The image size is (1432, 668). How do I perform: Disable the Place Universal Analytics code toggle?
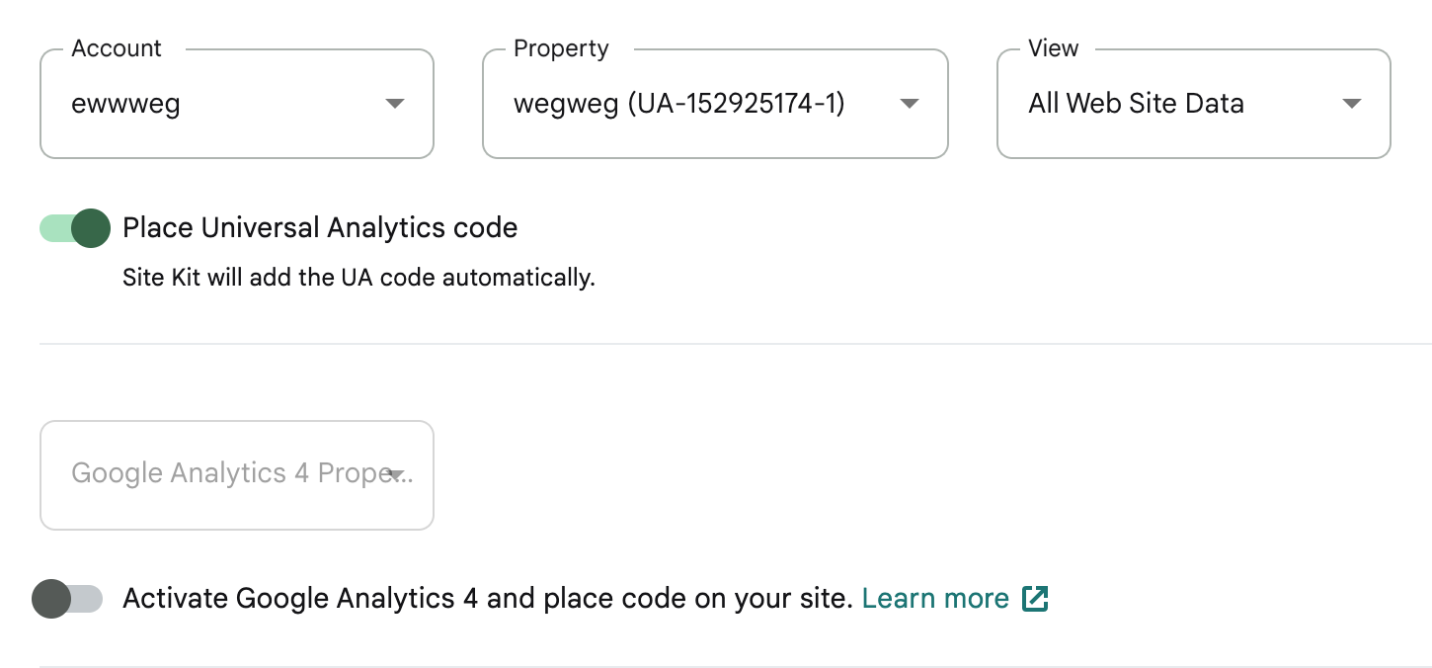coord(74,227)
